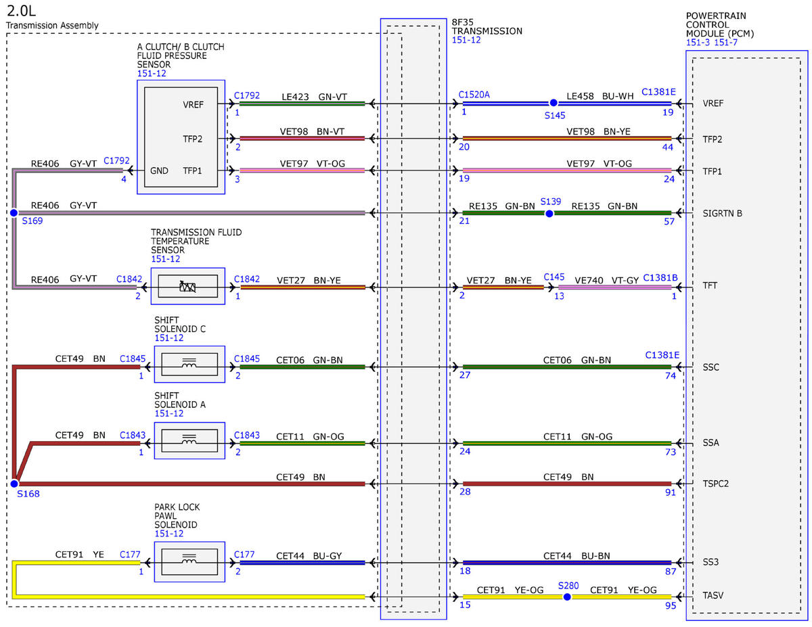The image size is (812, 627).
Task: Open 151-12 link under Fluid Pressure Sensor
Action: pyautogui.click(x=151, y=74)
